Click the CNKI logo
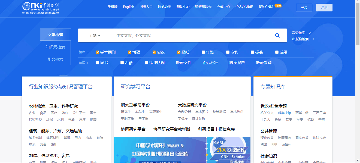360x163 pixels. tap(41, 8)
